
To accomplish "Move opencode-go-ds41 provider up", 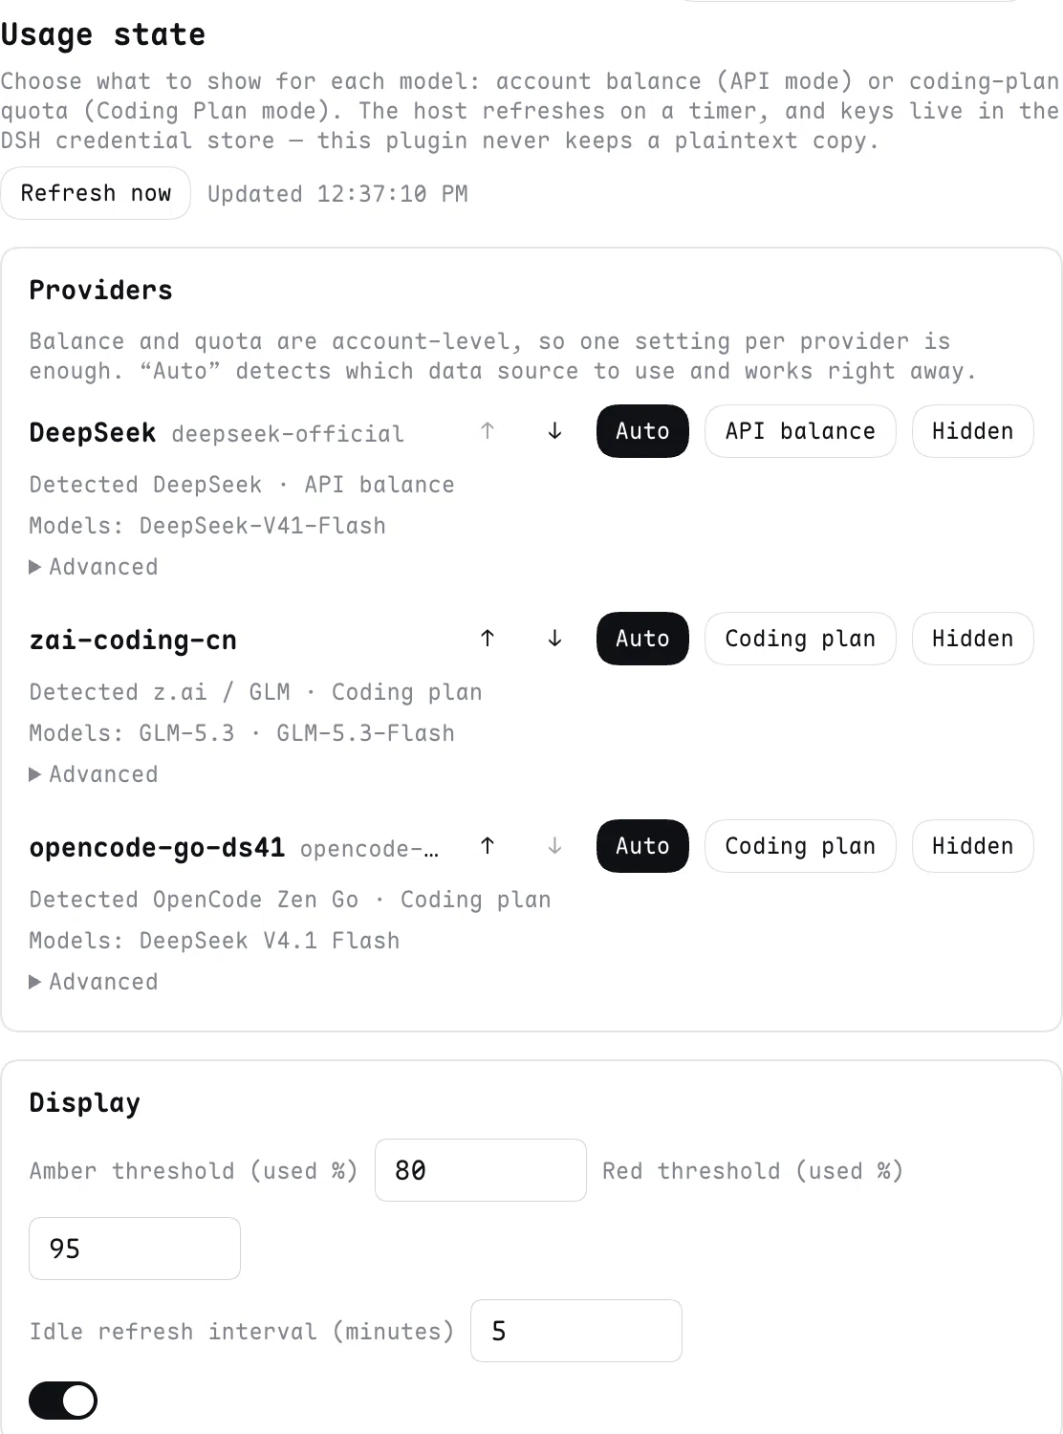I will (488, 846).
